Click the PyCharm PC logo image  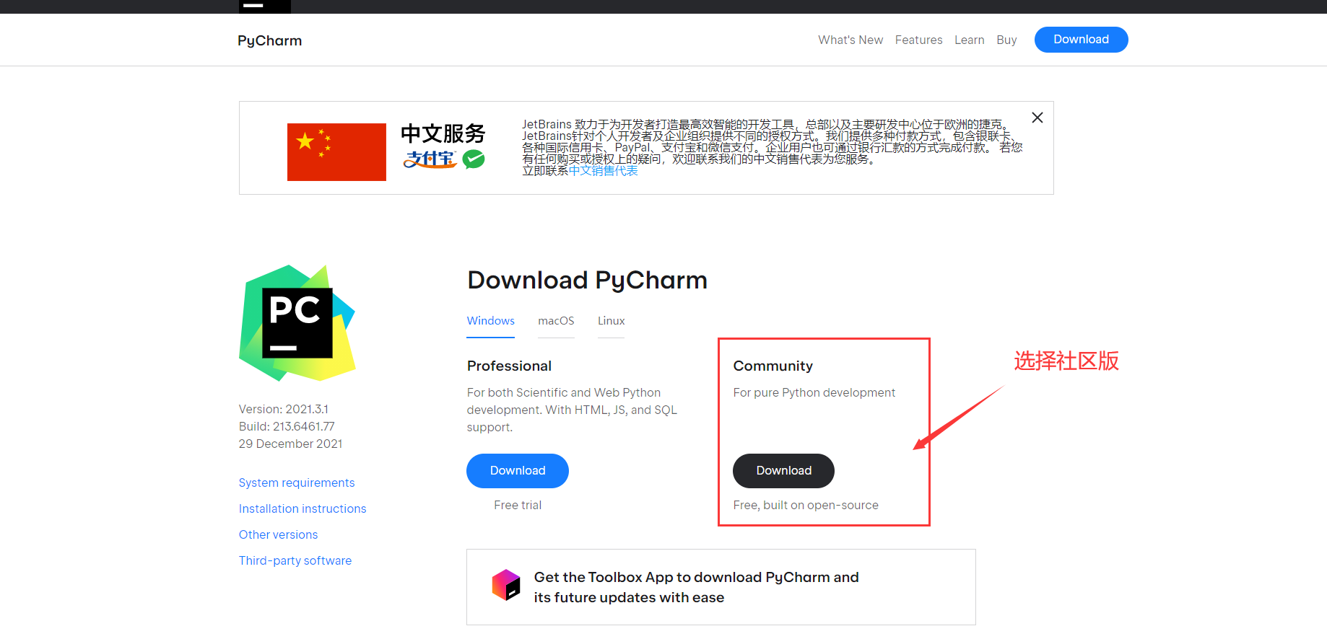tap(297, 323)
